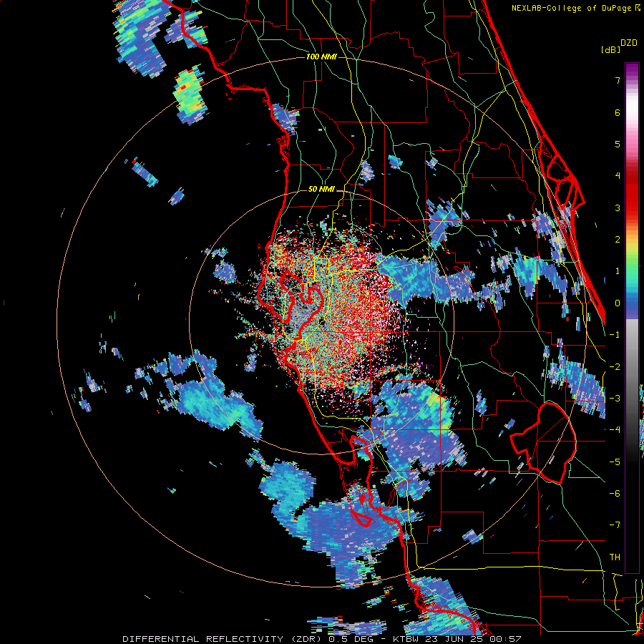Click the 0 dB value on color scale
This screenshot has width=644, height=644.
click(618, 303)
